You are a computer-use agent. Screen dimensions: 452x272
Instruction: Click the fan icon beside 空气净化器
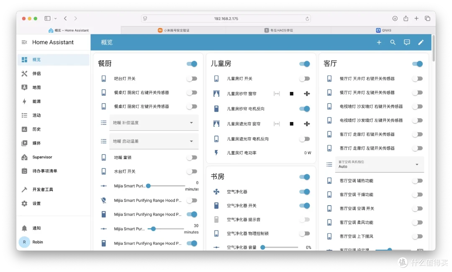(x=216, y=192)
